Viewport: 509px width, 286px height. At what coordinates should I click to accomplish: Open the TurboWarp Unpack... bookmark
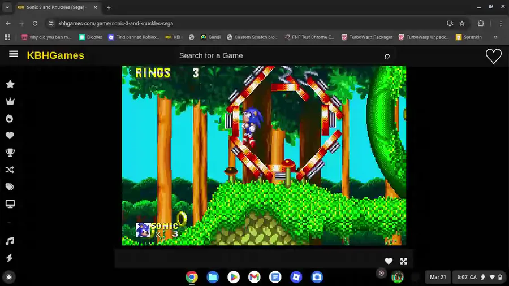point(424,37)
